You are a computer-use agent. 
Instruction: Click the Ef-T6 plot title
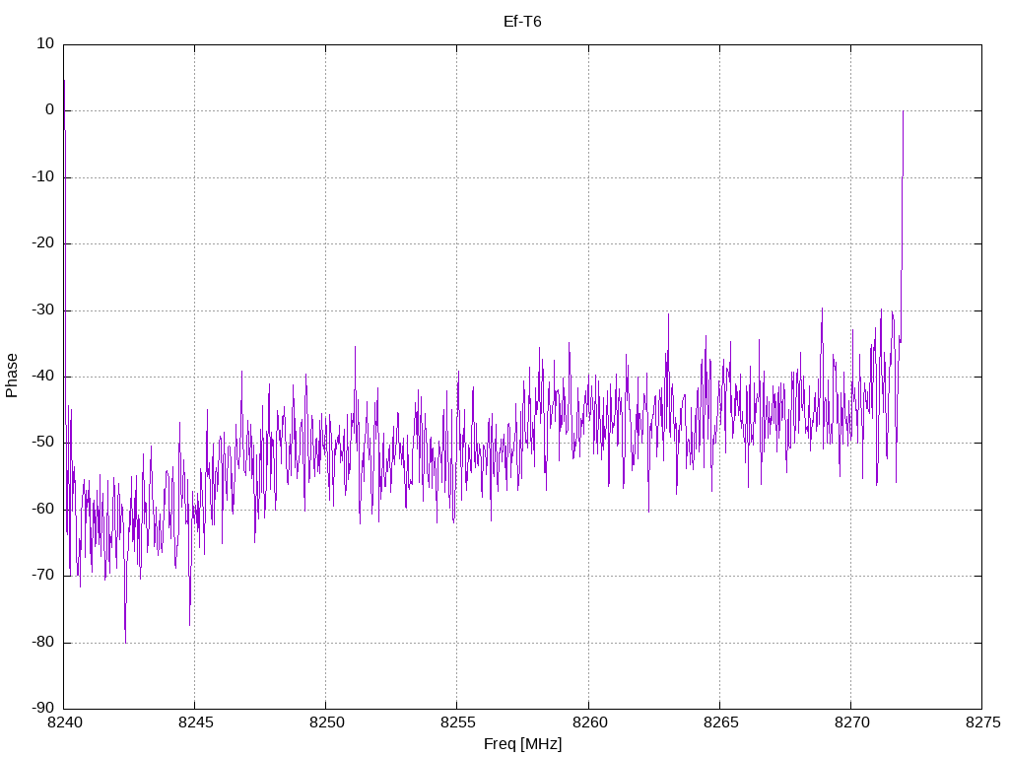522,22
